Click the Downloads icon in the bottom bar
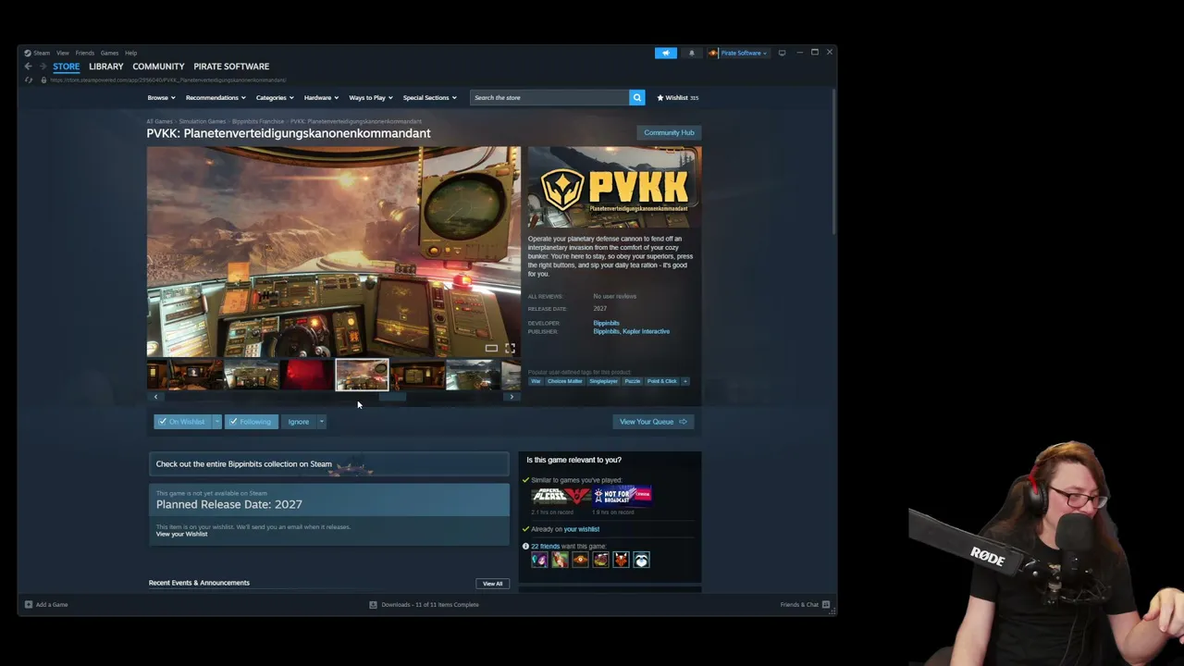Screen dimensions: 1184x666 (374, 605)
